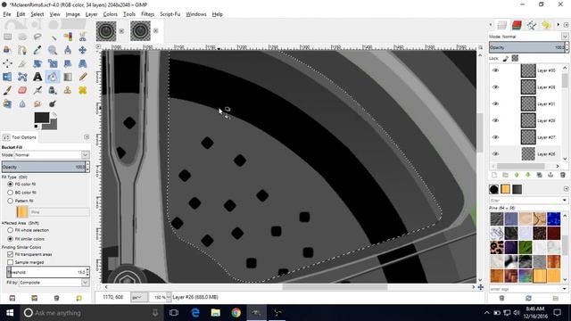Raise the layer with green up arrow
Screen dimensions: 571x321
click(517, 175)
